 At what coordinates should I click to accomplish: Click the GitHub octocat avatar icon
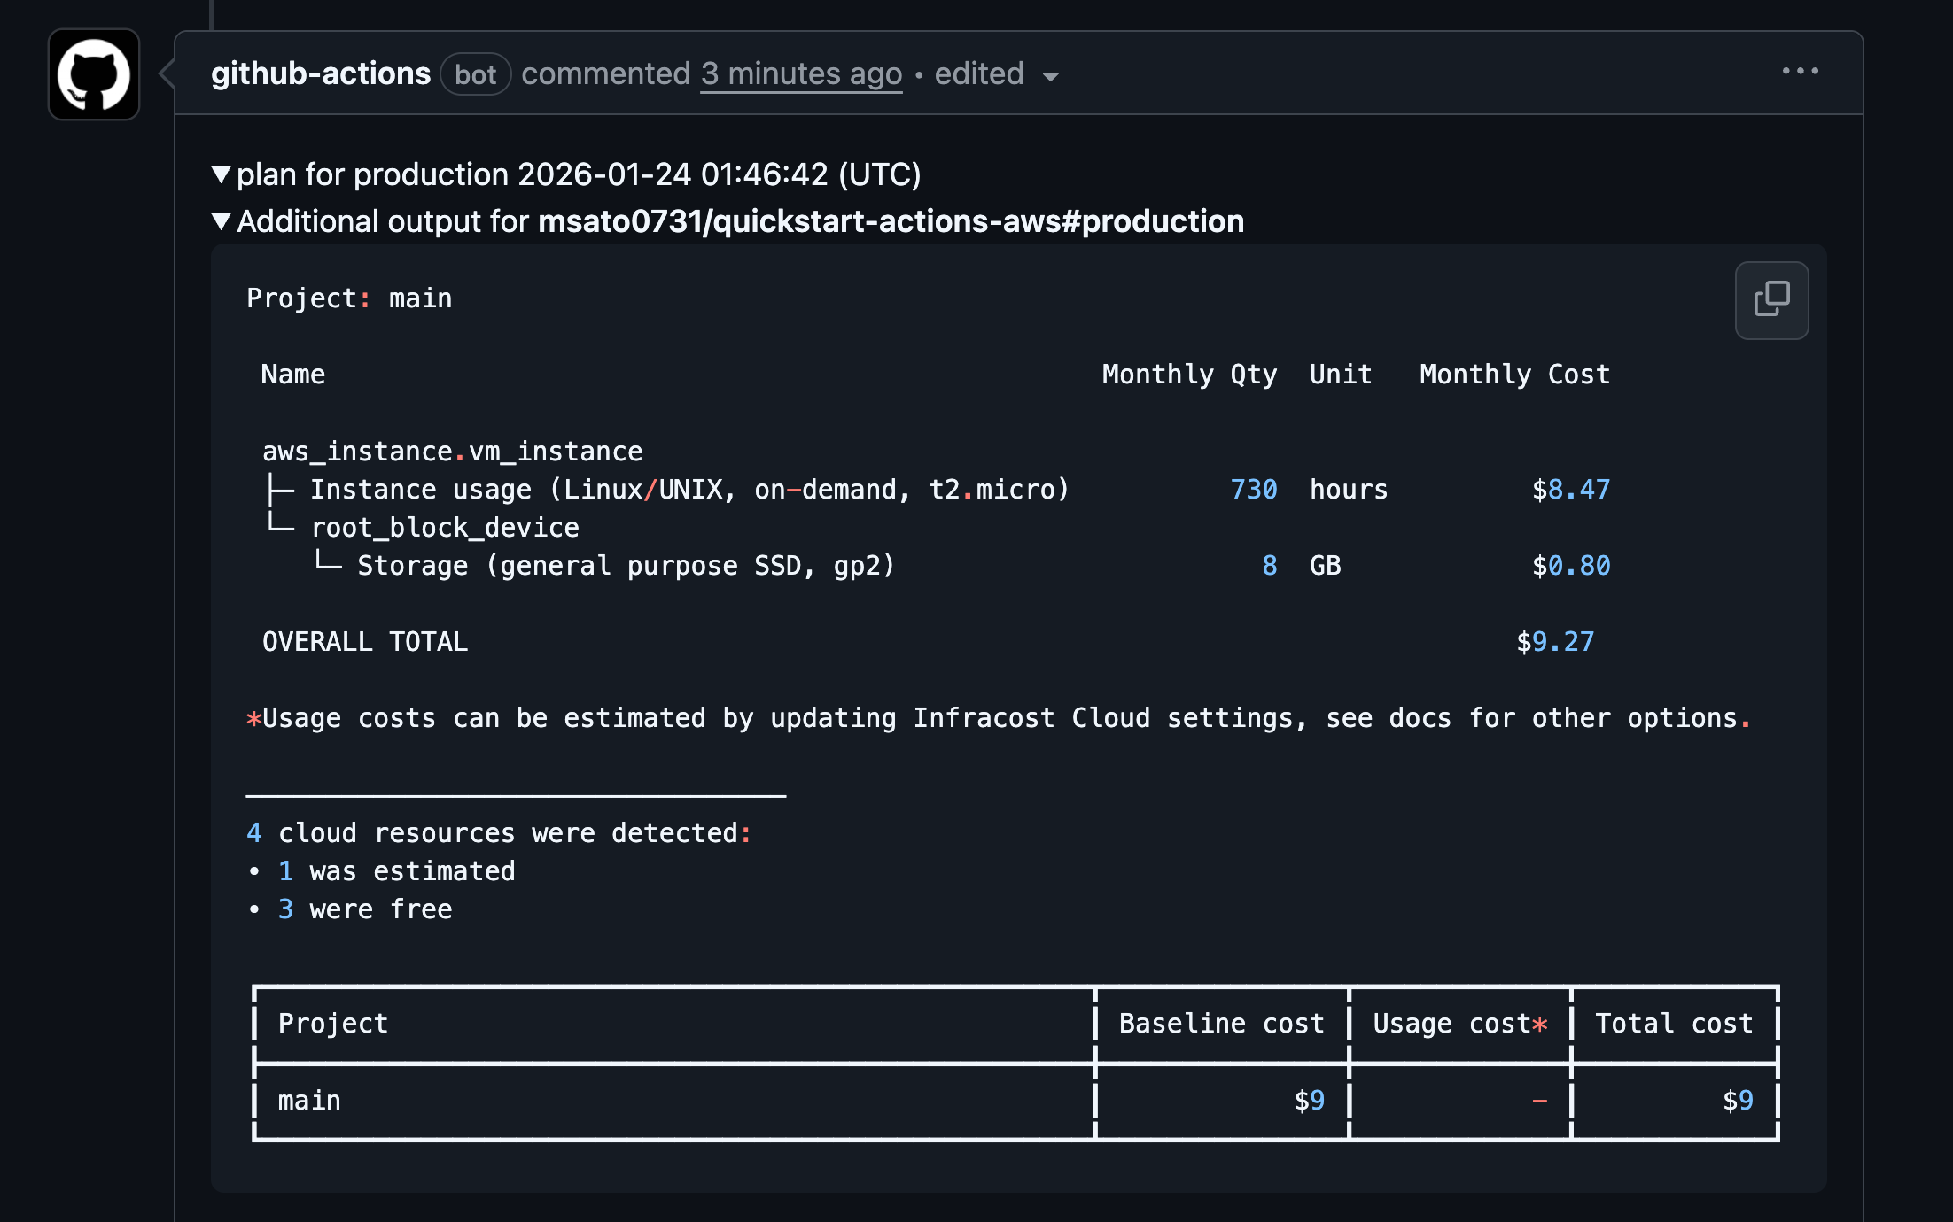(x=92, y=75)
